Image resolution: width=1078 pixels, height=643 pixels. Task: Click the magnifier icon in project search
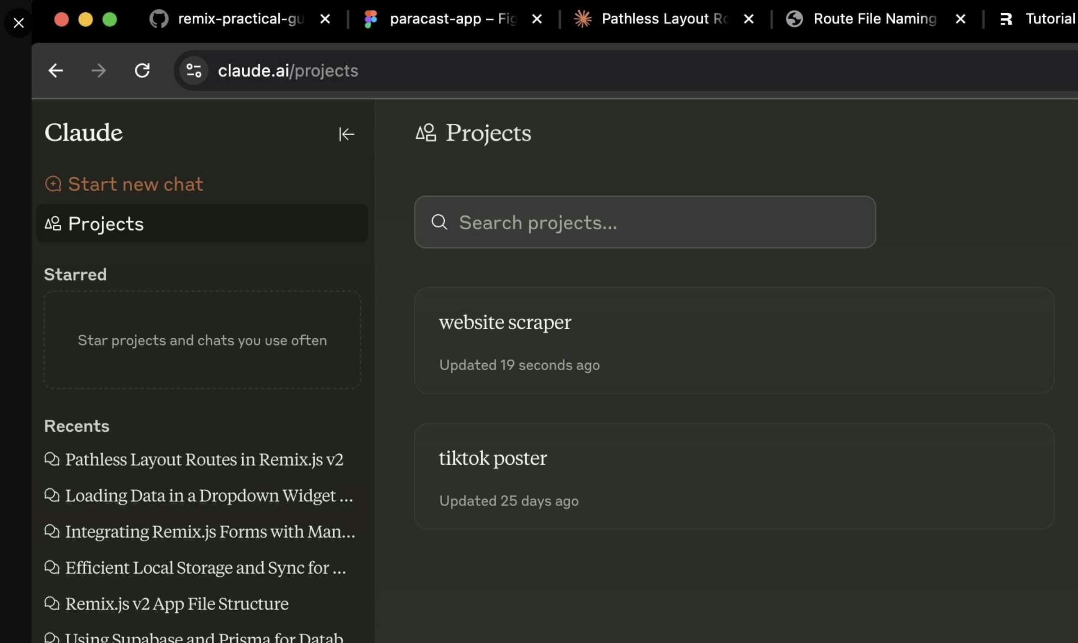point(439,222)
